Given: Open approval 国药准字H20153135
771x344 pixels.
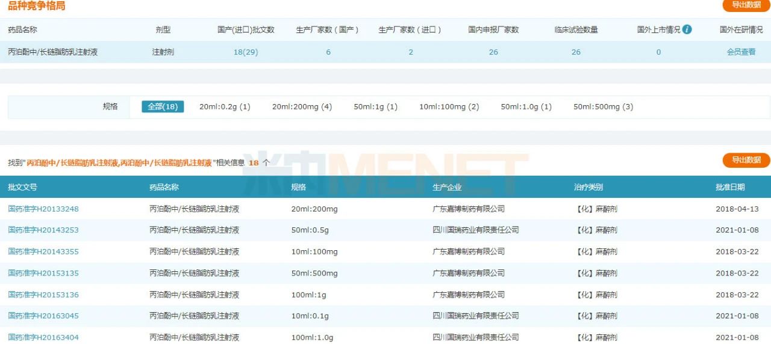Looking at the screenshot, I should pyautogui.click(x=43, y=274).
